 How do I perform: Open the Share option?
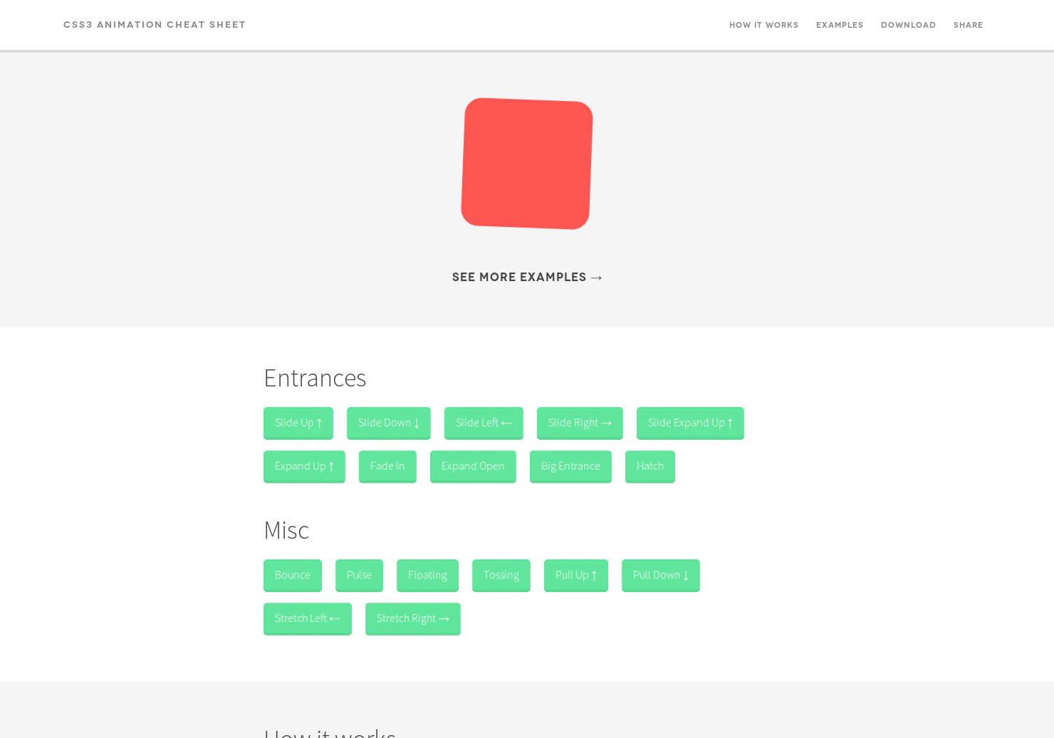coord(968,25)
